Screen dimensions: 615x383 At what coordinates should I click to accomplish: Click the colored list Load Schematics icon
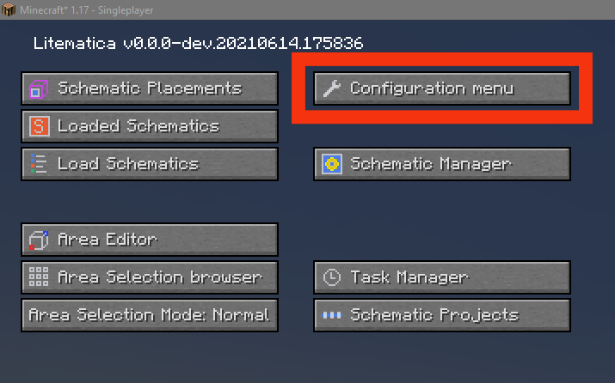click(x=39, y=164)
